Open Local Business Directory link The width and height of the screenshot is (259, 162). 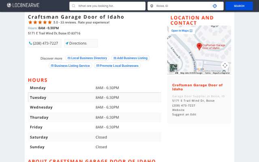[x=87, y=58]
